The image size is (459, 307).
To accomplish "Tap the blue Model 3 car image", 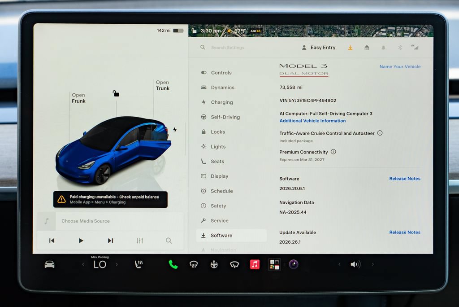I will [x=113, y=150].
